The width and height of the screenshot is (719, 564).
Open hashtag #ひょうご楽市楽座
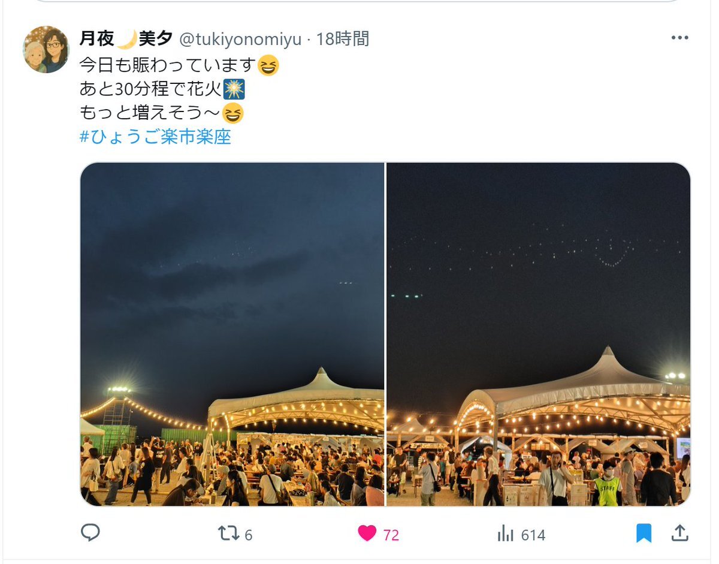155,137
